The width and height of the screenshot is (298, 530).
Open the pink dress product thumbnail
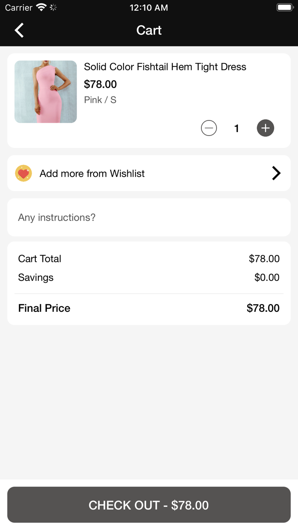46,92
